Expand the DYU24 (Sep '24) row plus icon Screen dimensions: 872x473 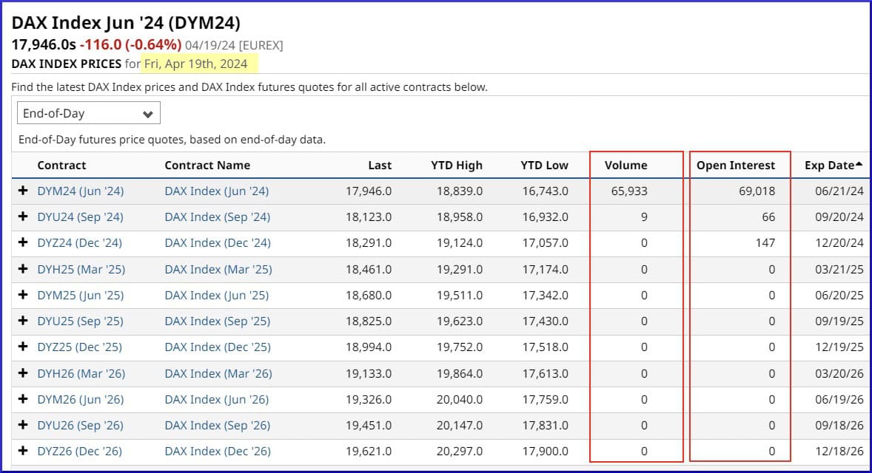click(24, 217)
